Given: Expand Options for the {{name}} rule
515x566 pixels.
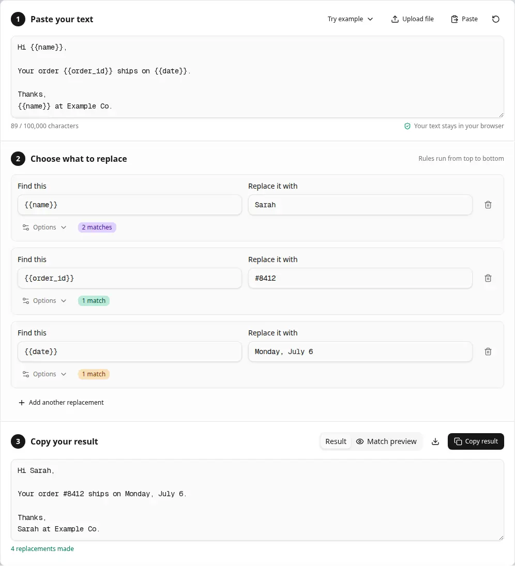Looking at the screenshot, I should [x=44, y=227].
